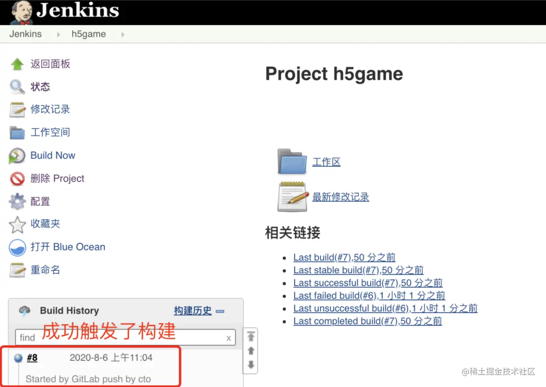This screenshot has width=546, height=387.
Task: Open 配置 settings link
Action: pos(40,202)
